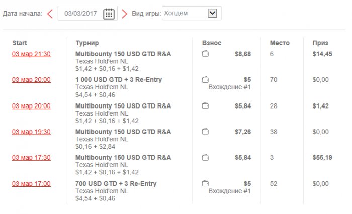
Task: Click the Приз column header
Action: coord(320,43)
